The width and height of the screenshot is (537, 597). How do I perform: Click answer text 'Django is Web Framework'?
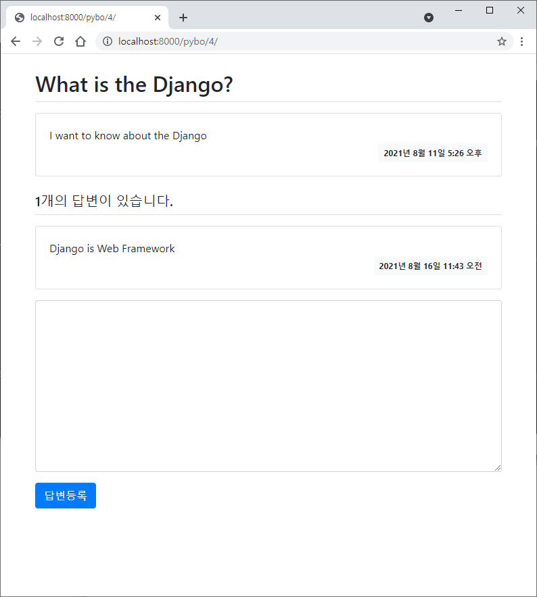click(x=112, y=249)
